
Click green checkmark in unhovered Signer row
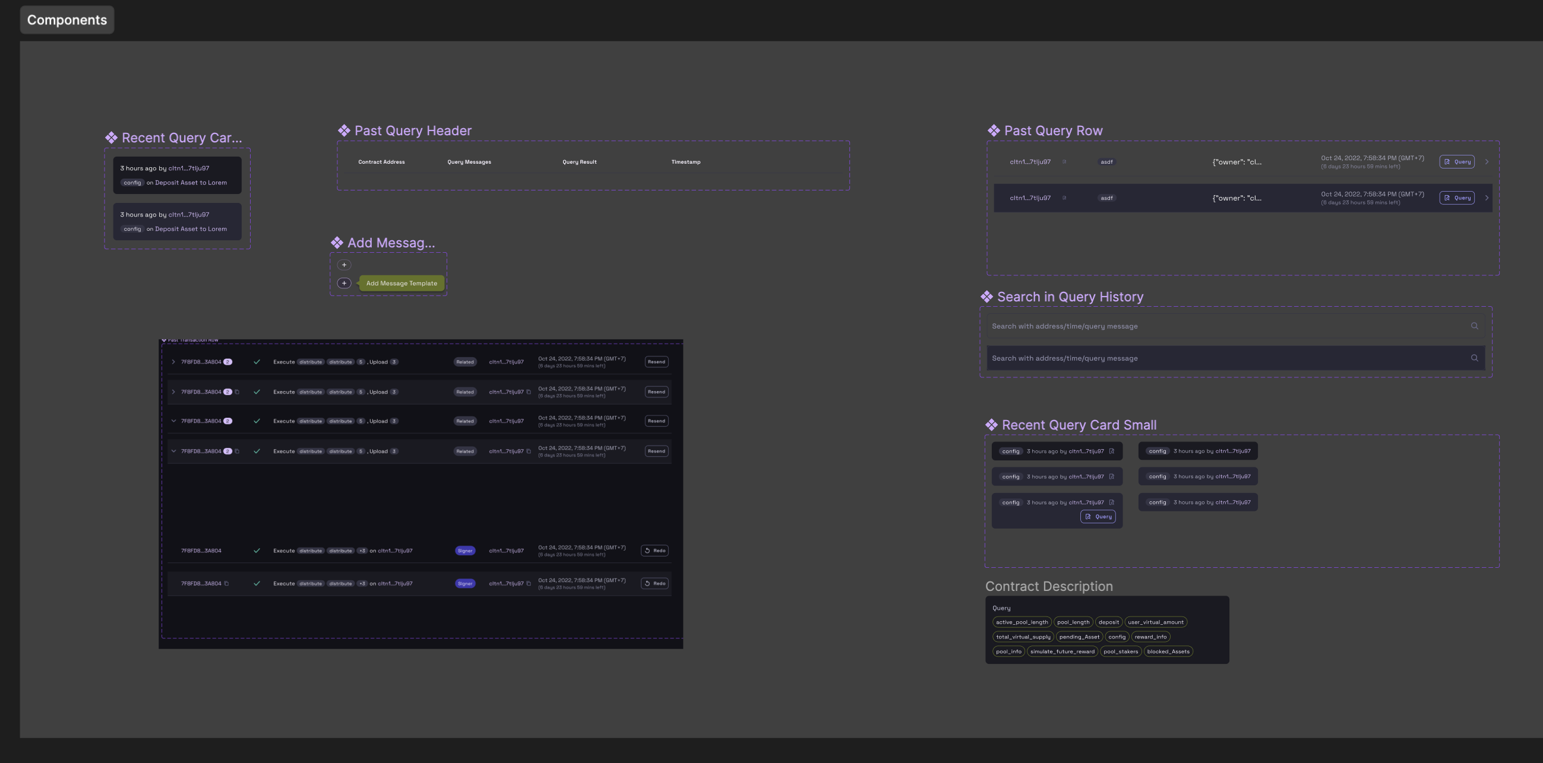(257, 551)
